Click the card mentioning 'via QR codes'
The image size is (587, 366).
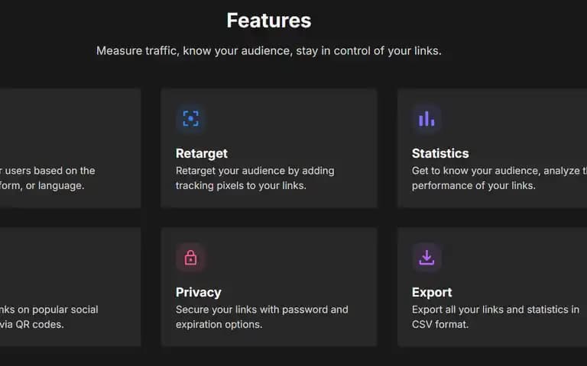click(x=70, y=287)
